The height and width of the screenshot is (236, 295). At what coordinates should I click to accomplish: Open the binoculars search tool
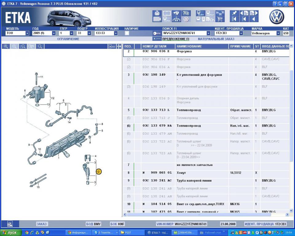pyautogui.click(x=176, y=13)
